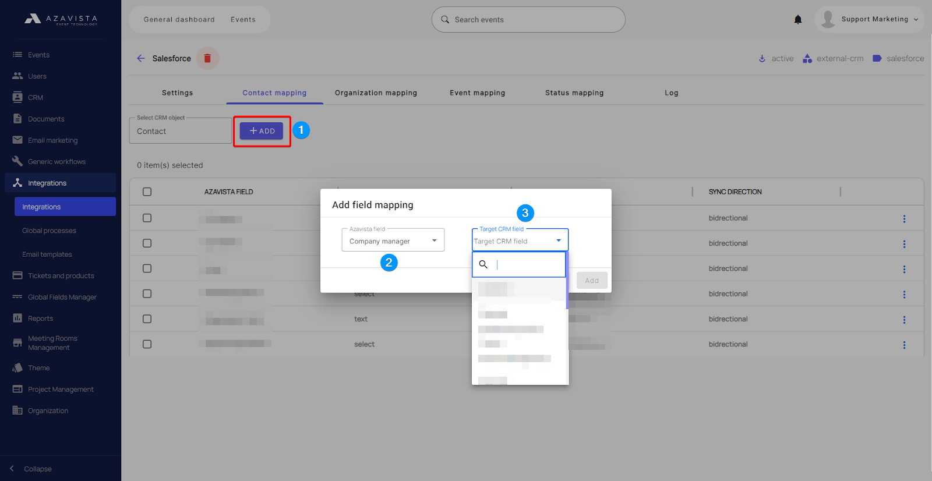Toggle the select-all checkbox in the table header
Viewport: 932px width, 481px height.
147,192
